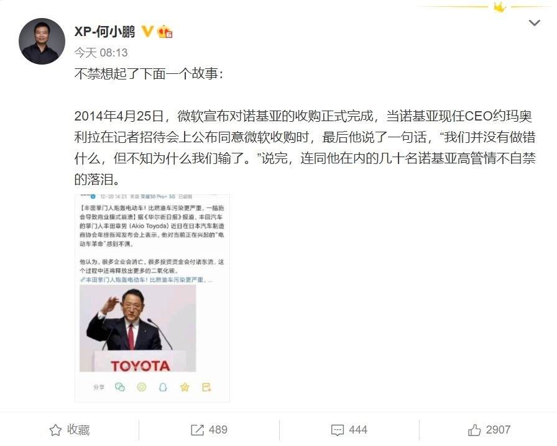Click the orange V verified badge
Image resolution: width=557 pixels, height=446 pixels.
point(147,32)
